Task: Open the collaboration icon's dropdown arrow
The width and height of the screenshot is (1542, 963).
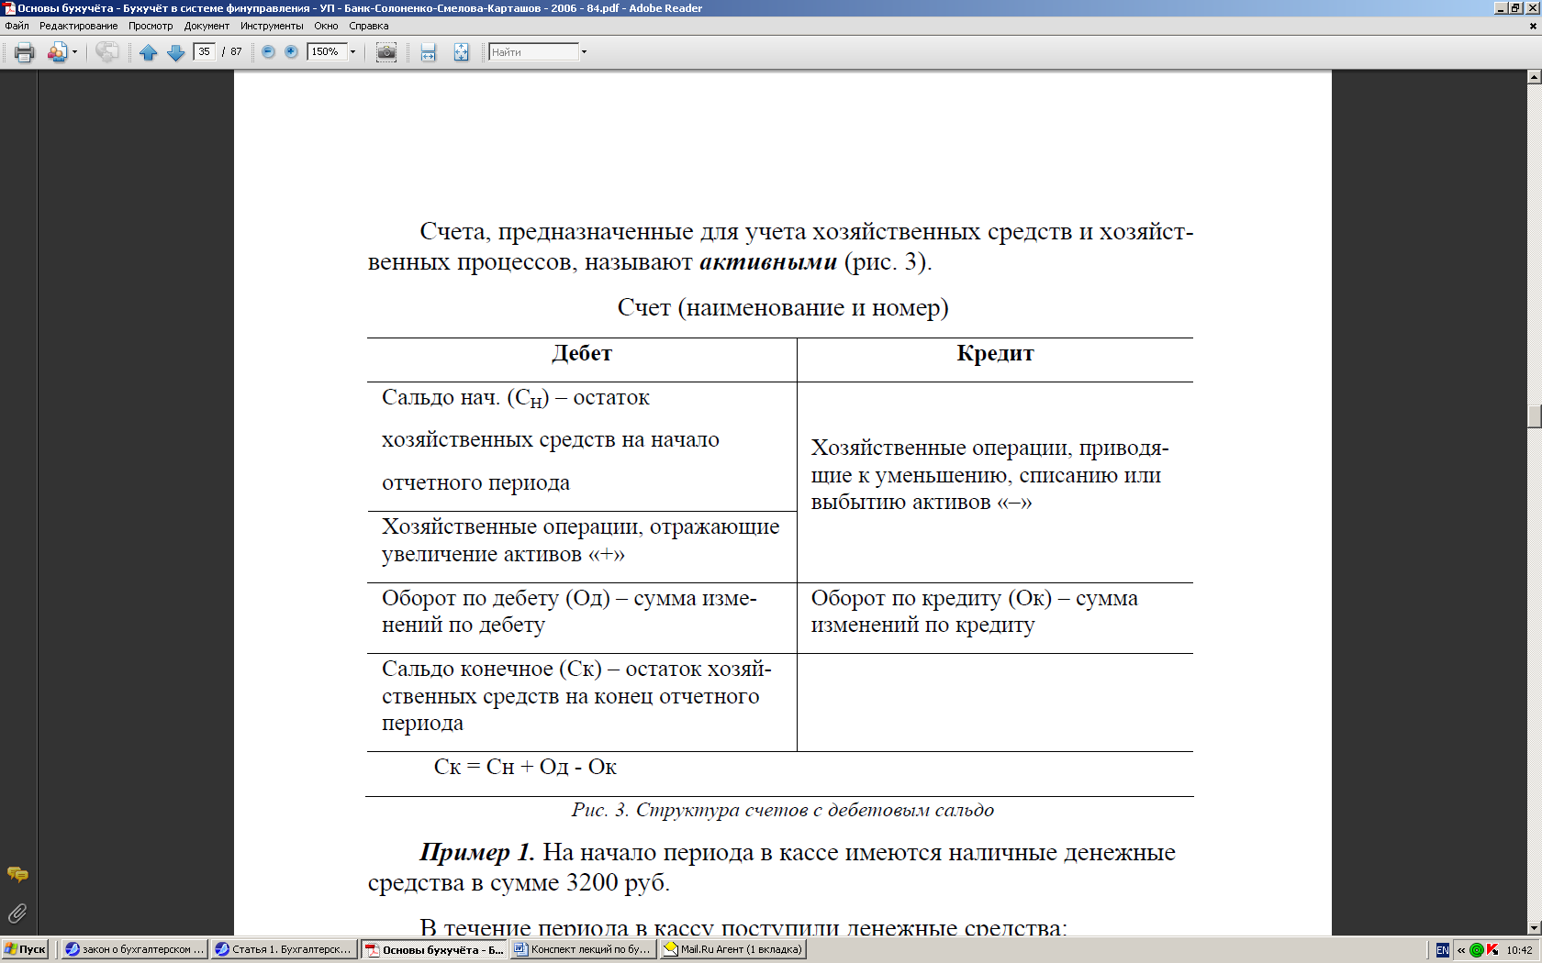Action: click(x=74, y=52)
